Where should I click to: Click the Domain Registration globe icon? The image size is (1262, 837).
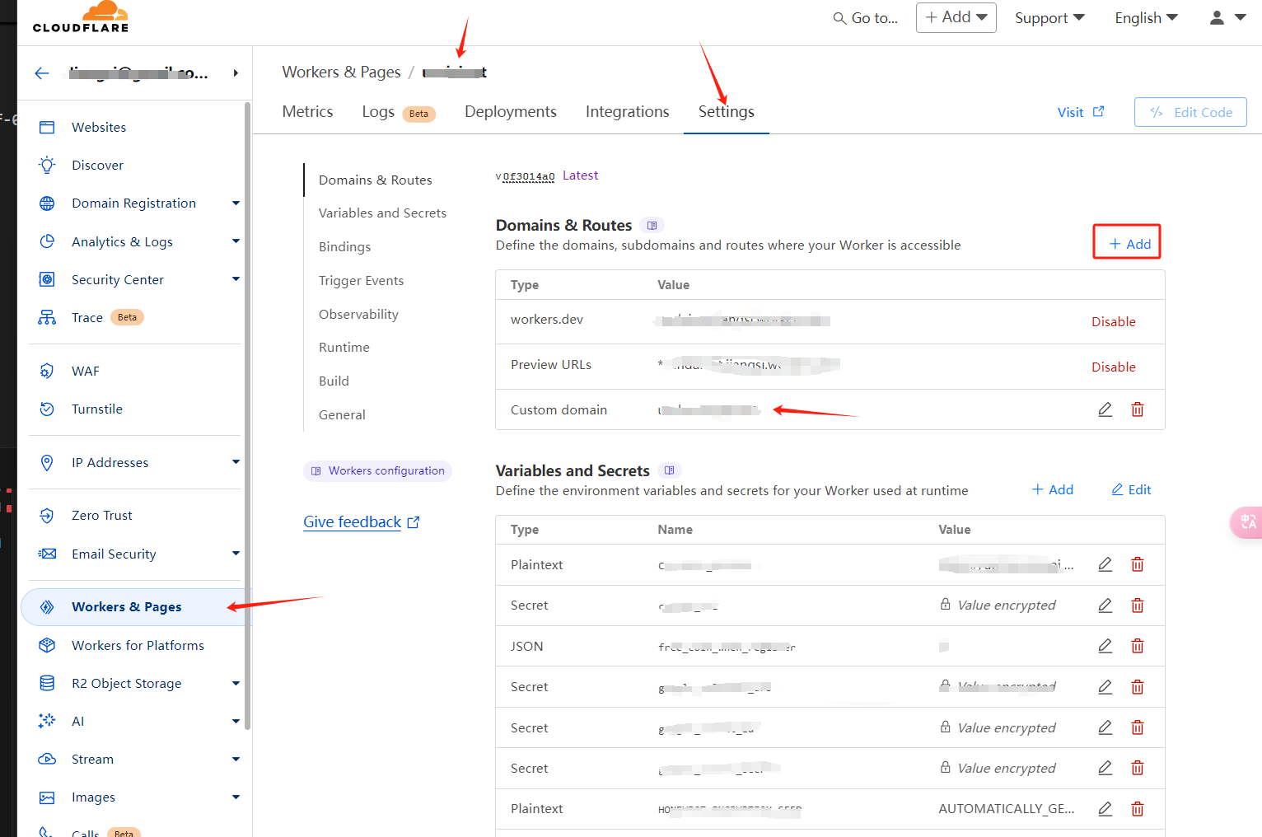[x=47, y=203]
